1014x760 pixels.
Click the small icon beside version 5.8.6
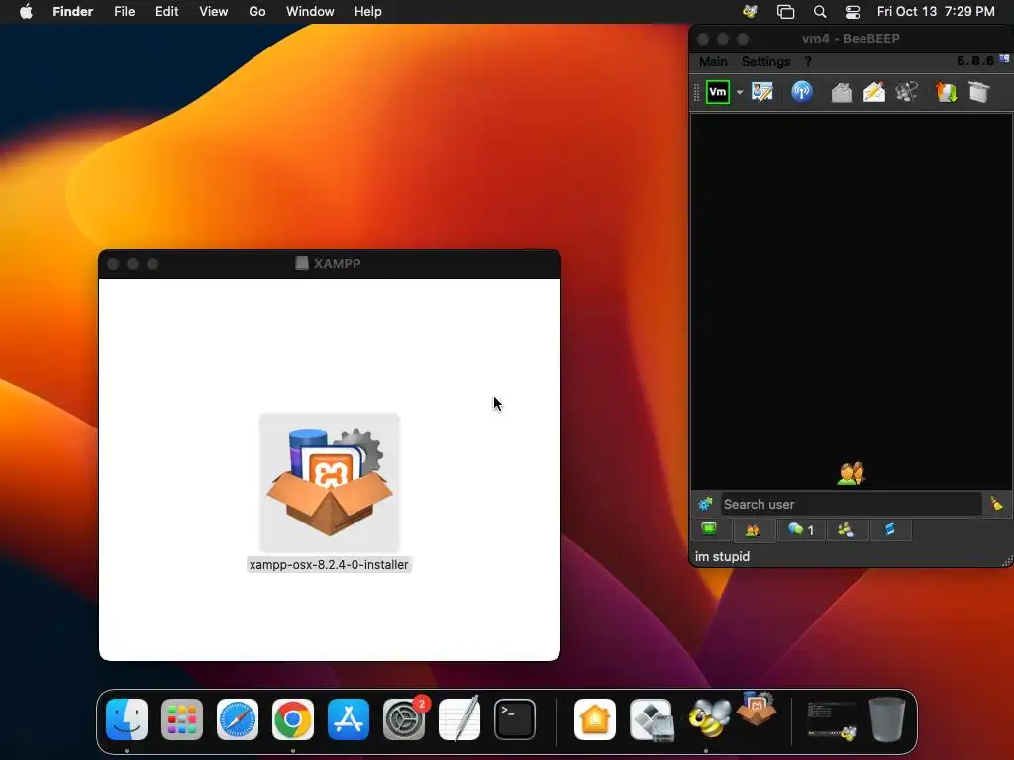[x=1004, y=58]
